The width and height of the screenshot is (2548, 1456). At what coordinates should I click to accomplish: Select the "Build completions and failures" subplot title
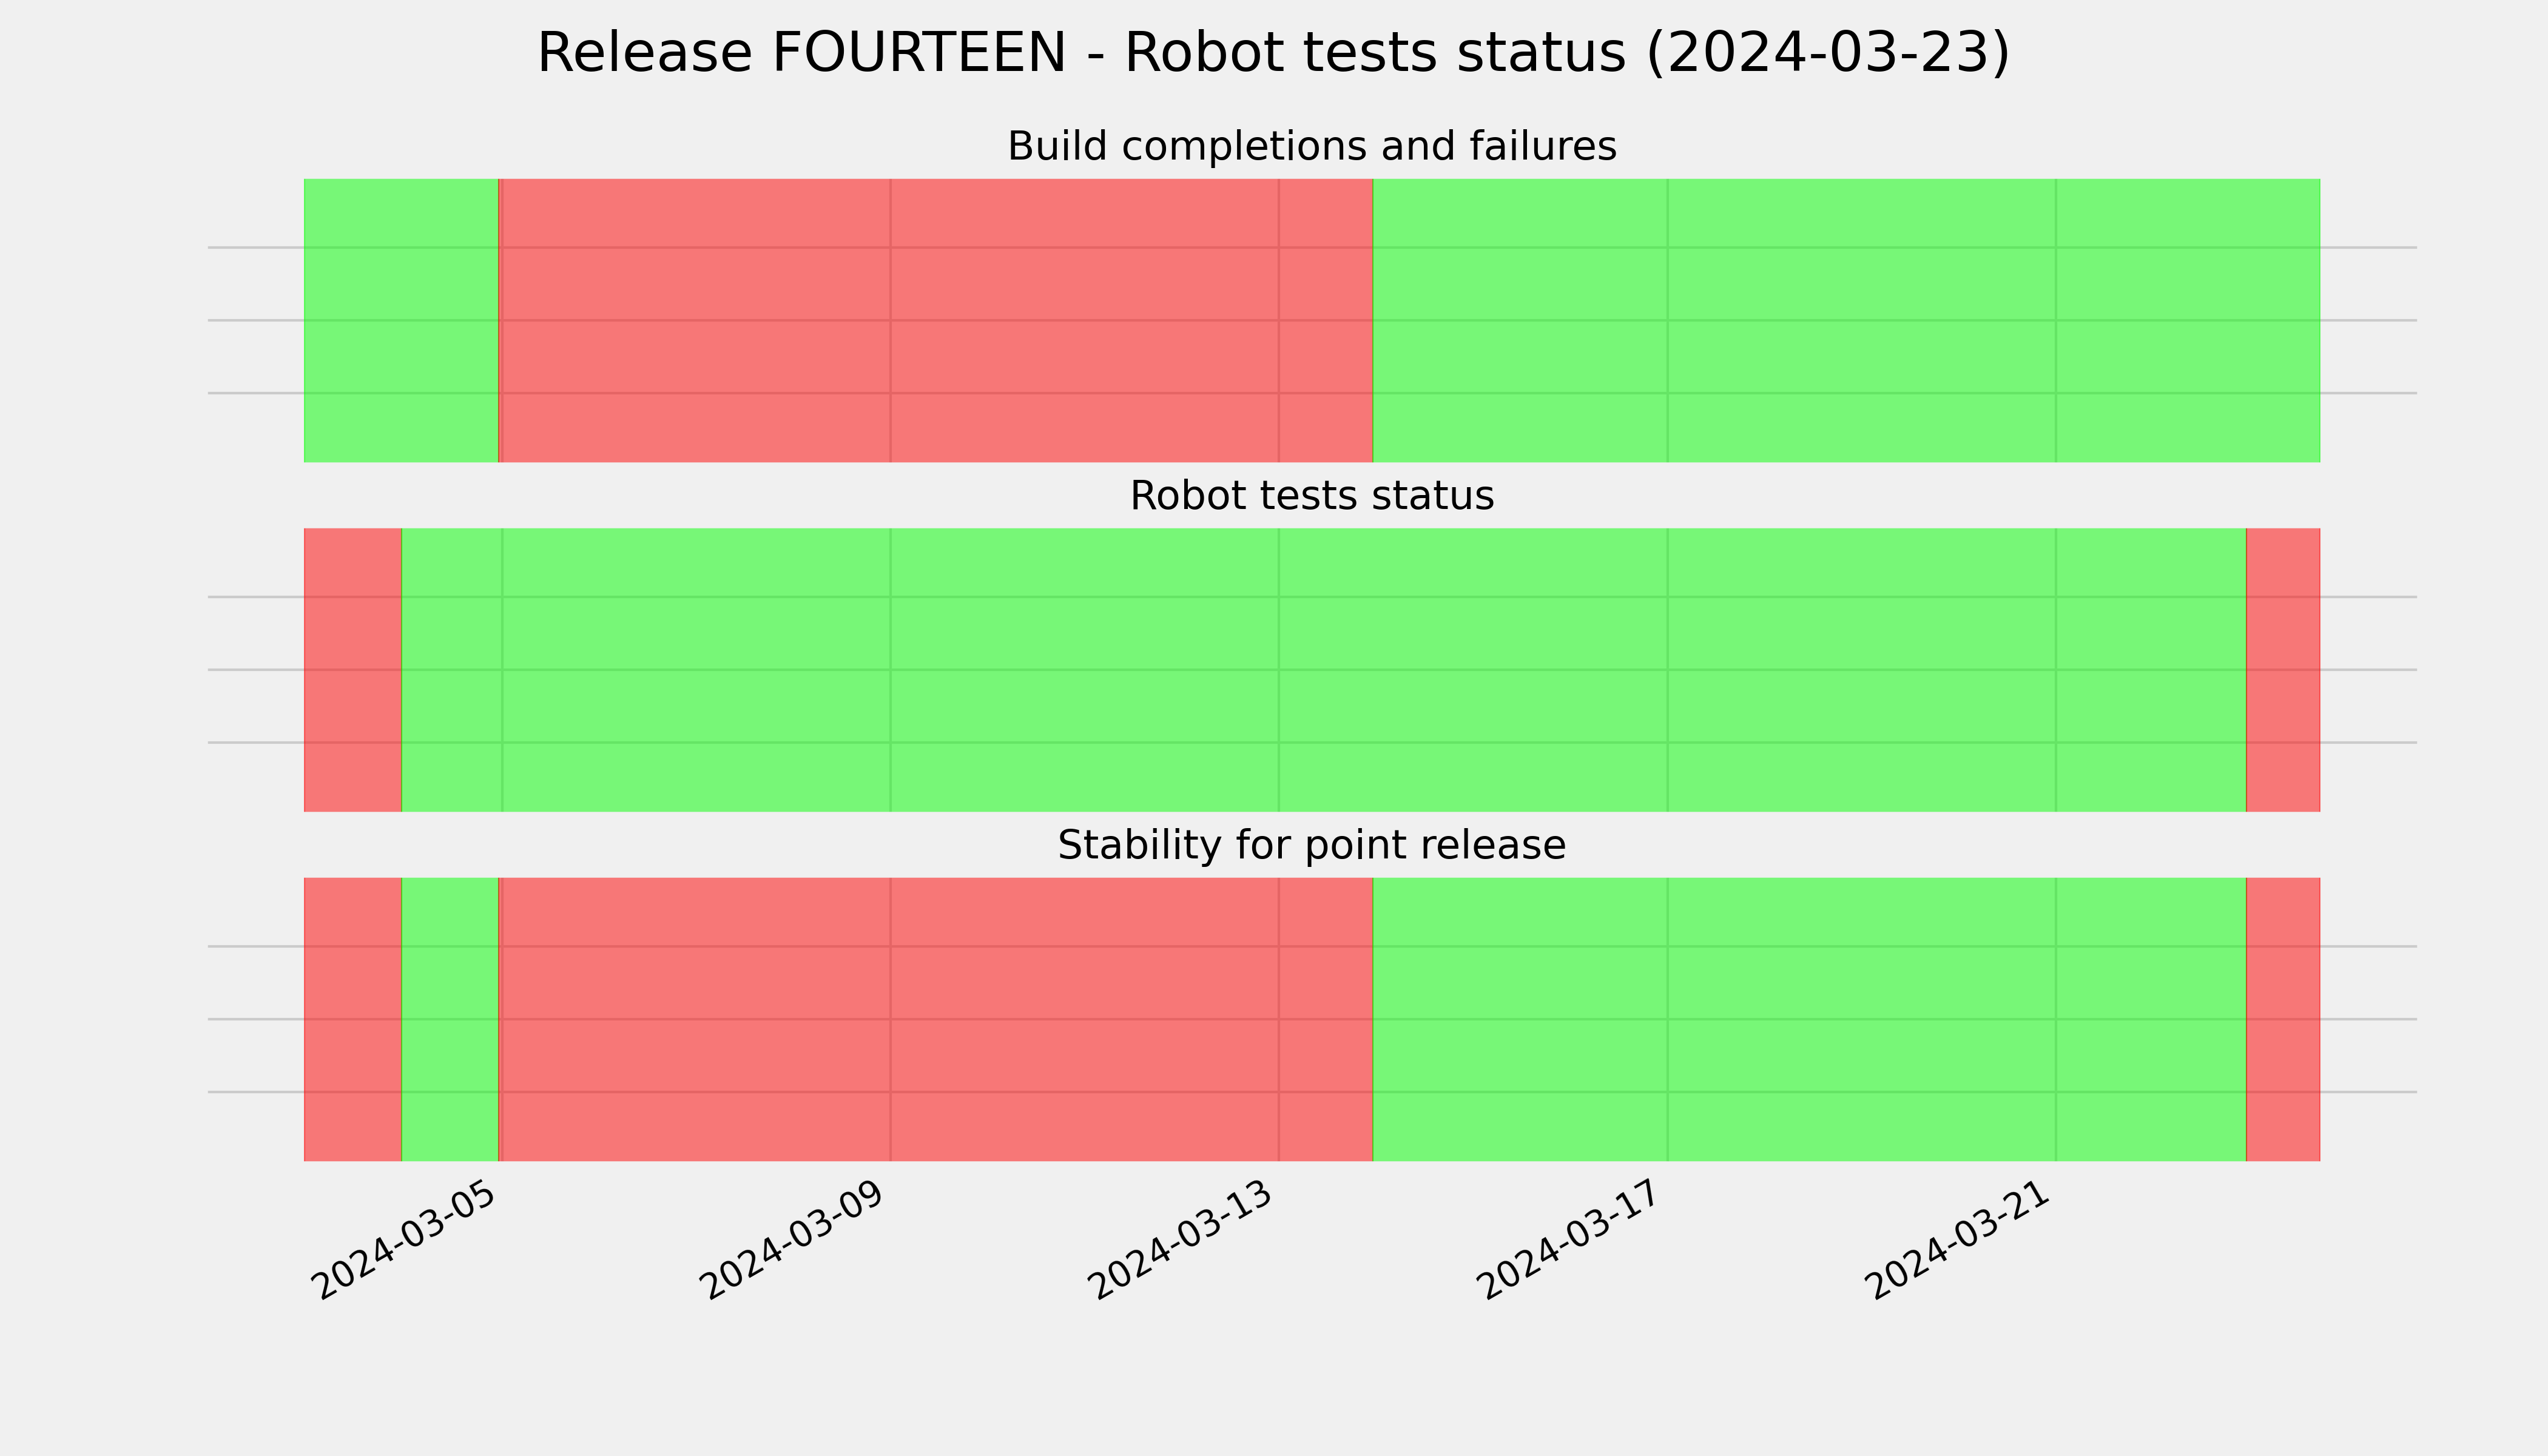pyautogui.click(x=1311, y=147)
